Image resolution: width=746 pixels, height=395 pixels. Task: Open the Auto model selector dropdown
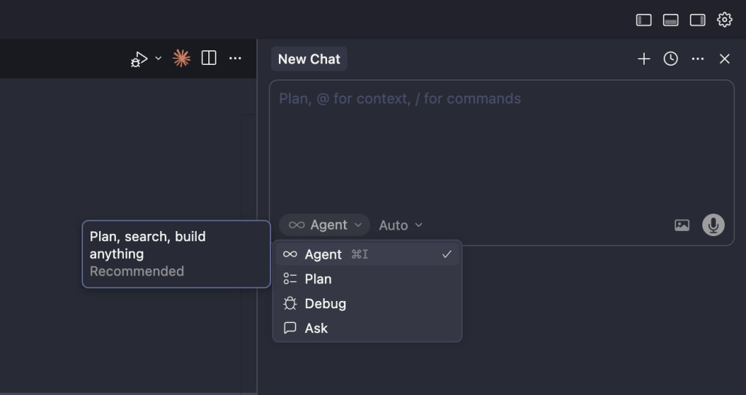[x=401, y=225]
